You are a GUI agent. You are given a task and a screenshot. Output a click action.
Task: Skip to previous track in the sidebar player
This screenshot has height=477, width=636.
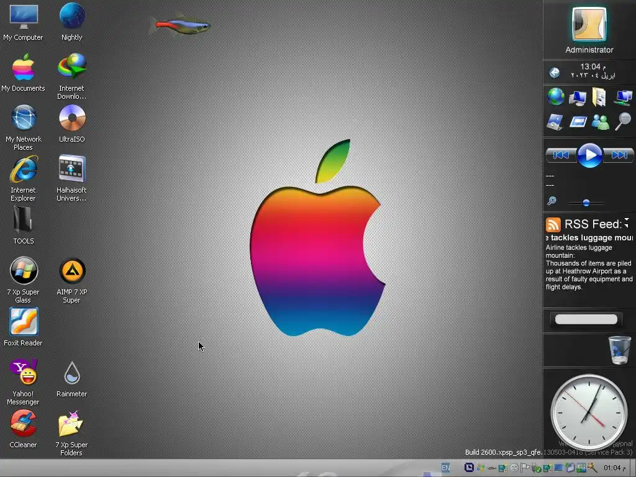[x=561, y=155]
